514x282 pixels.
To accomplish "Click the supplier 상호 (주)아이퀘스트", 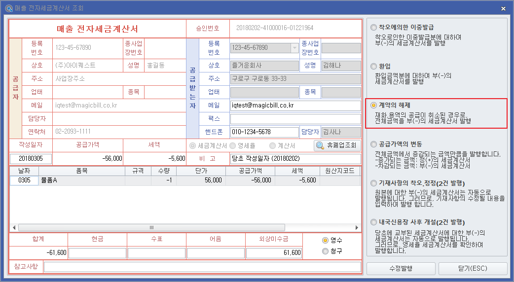I will (75, 66).
